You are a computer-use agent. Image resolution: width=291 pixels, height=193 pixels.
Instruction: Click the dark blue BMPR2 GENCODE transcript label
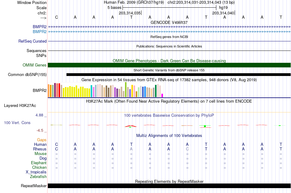[x=40, y=27]
